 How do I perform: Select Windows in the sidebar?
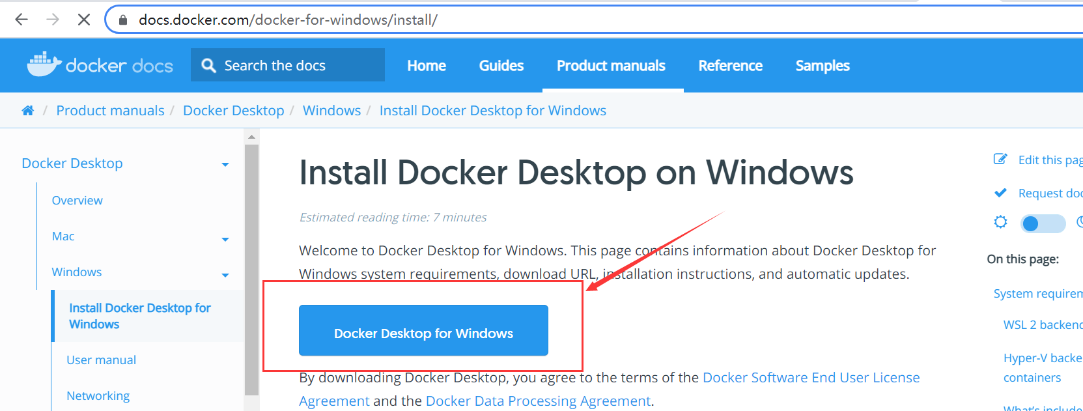(x=76, y=272)
